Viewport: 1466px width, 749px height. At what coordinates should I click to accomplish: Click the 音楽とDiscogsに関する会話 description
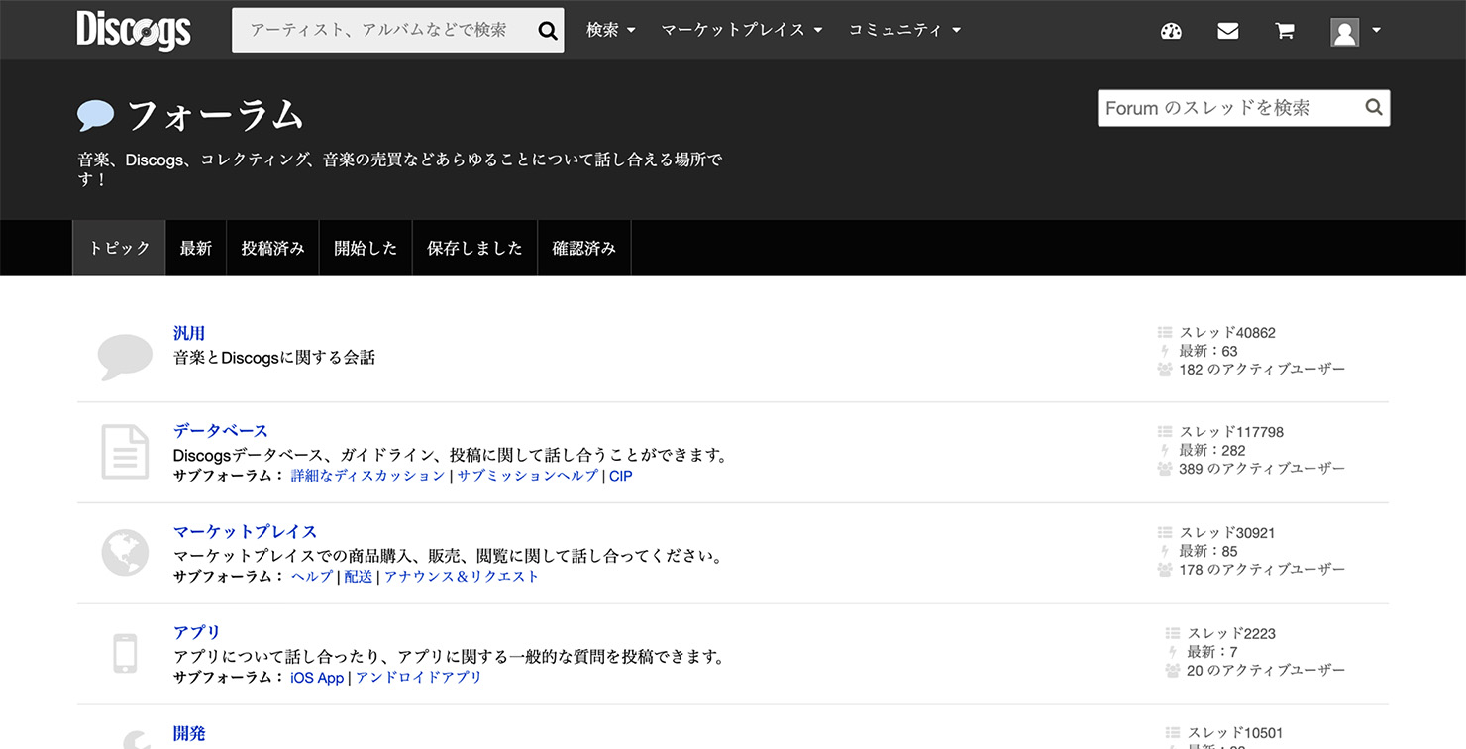(x=274, y=358)
